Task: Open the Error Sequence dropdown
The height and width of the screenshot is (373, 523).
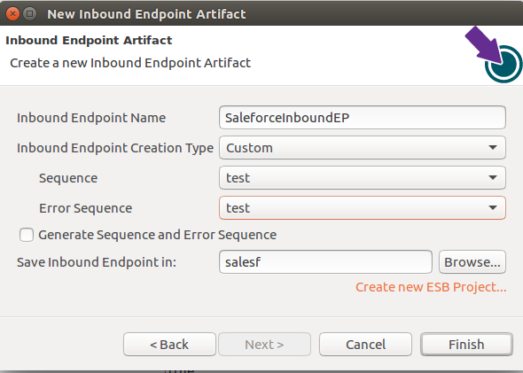Action: 363,208
